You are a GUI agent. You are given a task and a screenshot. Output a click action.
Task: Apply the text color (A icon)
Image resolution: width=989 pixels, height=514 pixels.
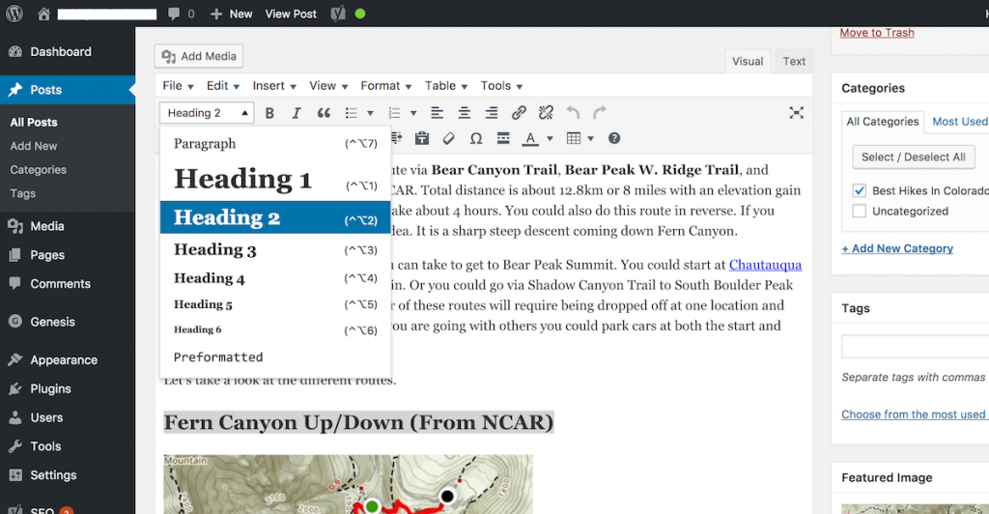(x=530, y=138)
